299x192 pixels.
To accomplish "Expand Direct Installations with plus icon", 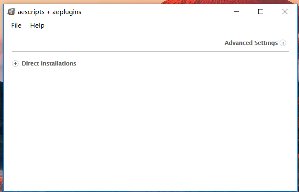I will coord(15,63).
